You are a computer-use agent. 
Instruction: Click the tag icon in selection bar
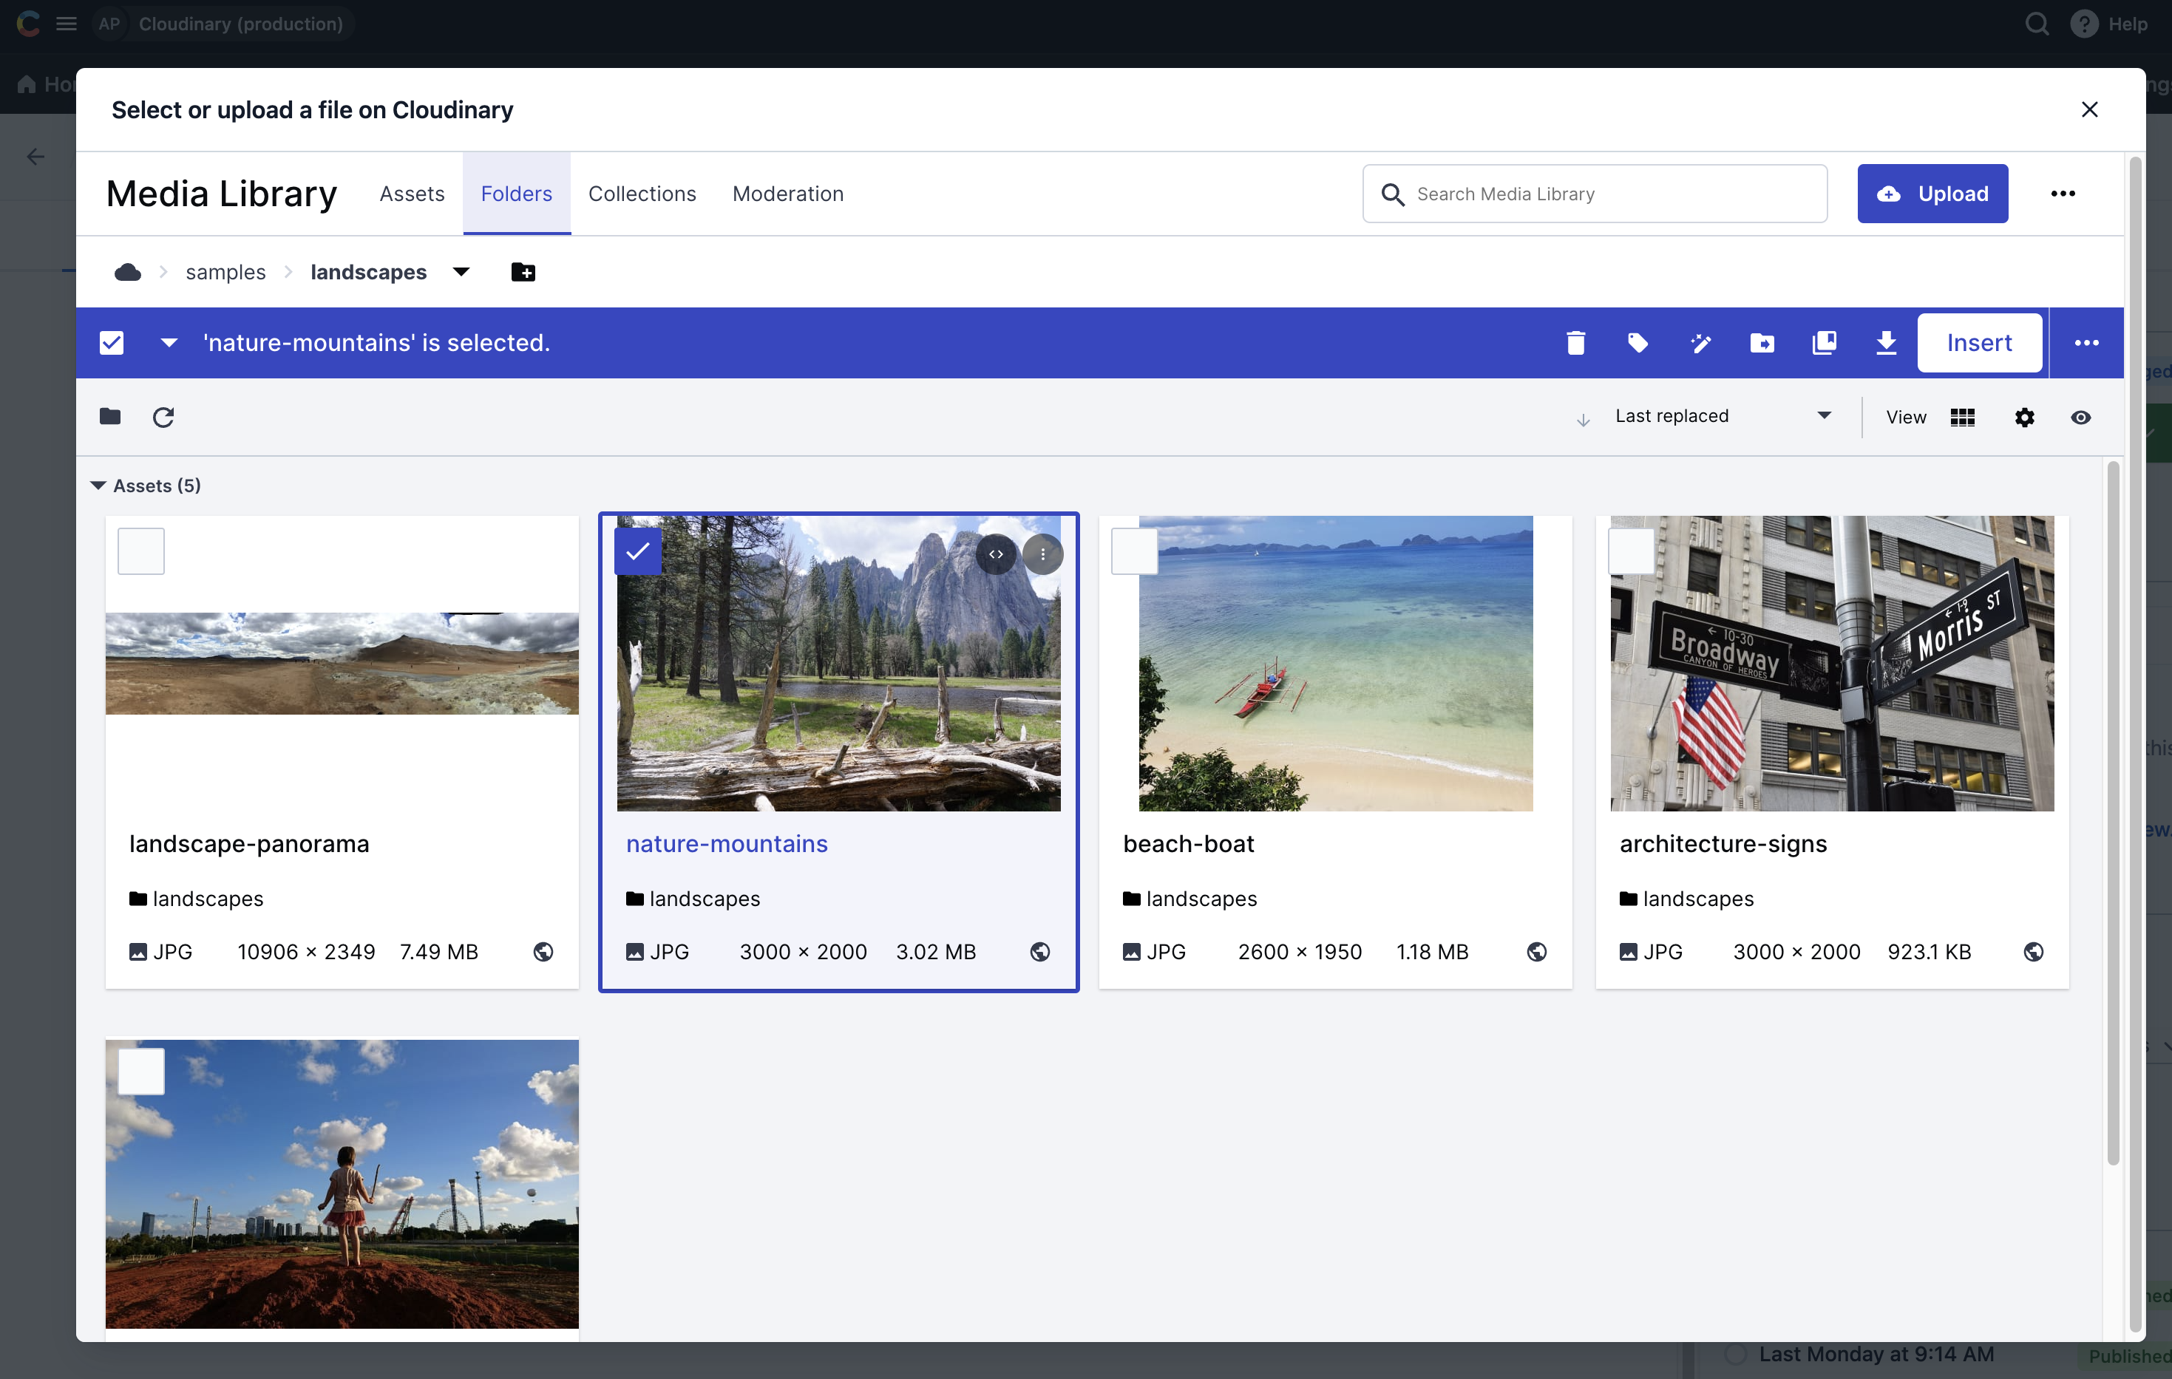(x=1638, y=343)
